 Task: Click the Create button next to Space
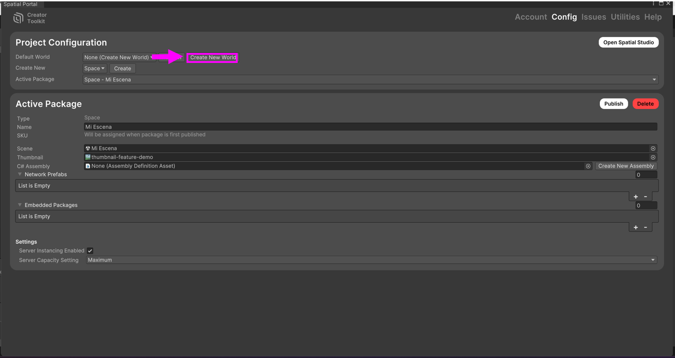[123, 68]
